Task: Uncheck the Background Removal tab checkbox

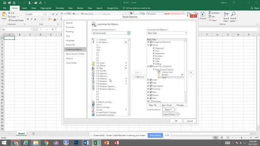Action: point(151,42)
